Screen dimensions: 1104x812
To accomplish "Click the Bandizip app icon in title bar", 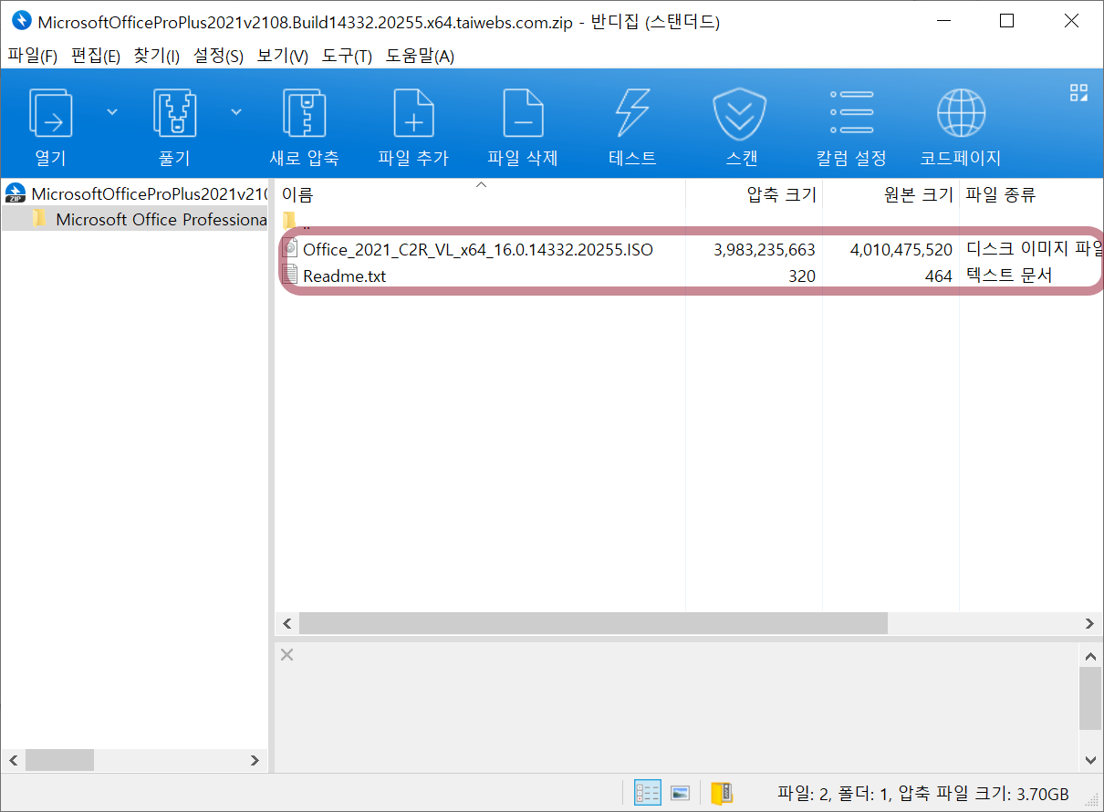I will [21, 21].
